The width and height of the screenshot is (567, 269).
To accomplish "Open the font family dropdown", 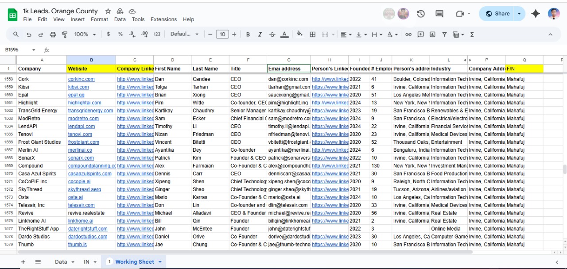I will (185, 34).
